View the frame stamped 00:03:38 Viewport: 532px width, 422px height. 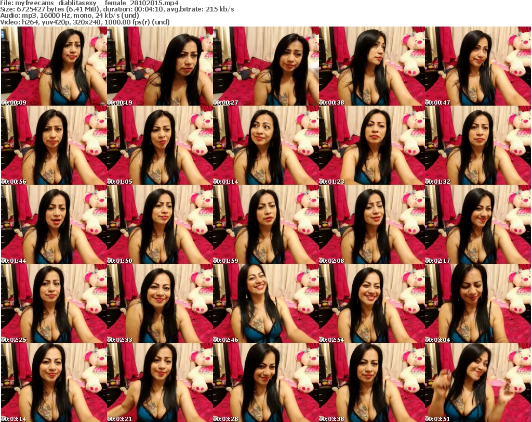click(372, 382)
